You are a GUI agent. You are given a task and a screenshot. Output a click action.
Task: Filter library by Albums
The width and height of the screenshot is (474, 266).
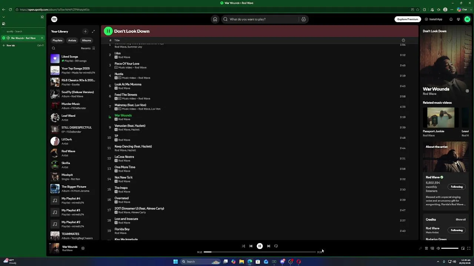point(87,40)
